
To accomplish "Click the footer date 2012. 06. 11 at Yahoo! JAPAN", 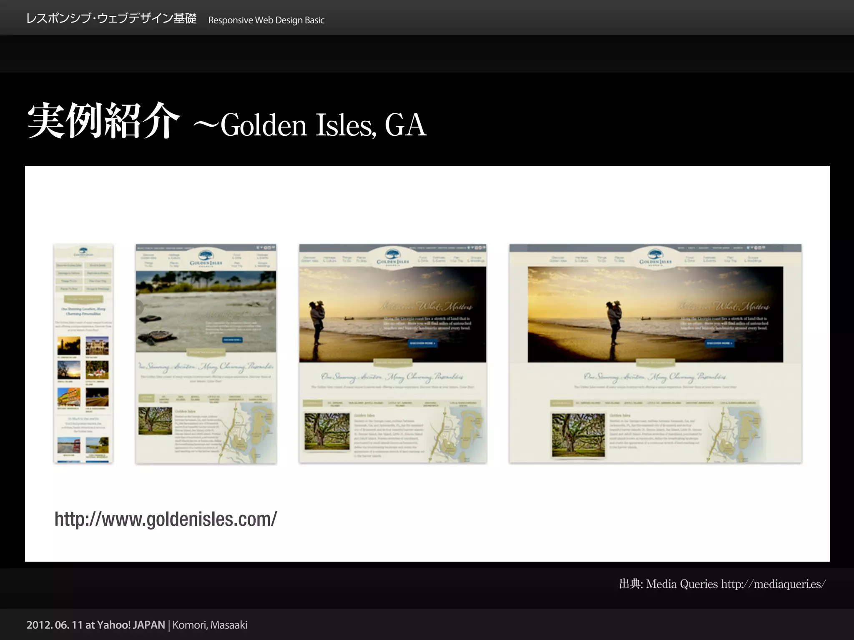I will (x=96, y=625).
